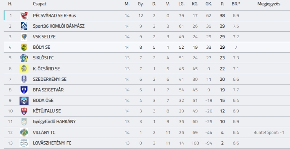
Task: Click the Siklósi FC club logo
Action: point(24,58)
